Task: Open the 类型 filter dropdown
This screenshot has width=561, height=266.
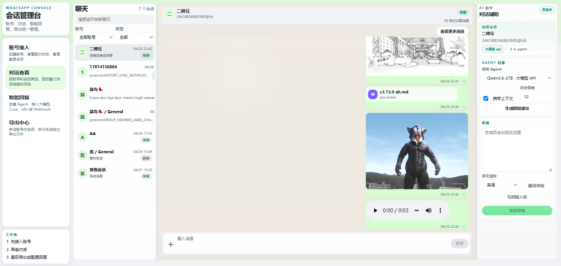Action: pos(135,37)
